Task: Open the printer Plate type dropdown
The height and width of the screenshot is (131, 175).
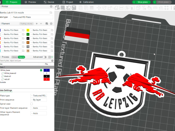Action: (x=32, y=17)
